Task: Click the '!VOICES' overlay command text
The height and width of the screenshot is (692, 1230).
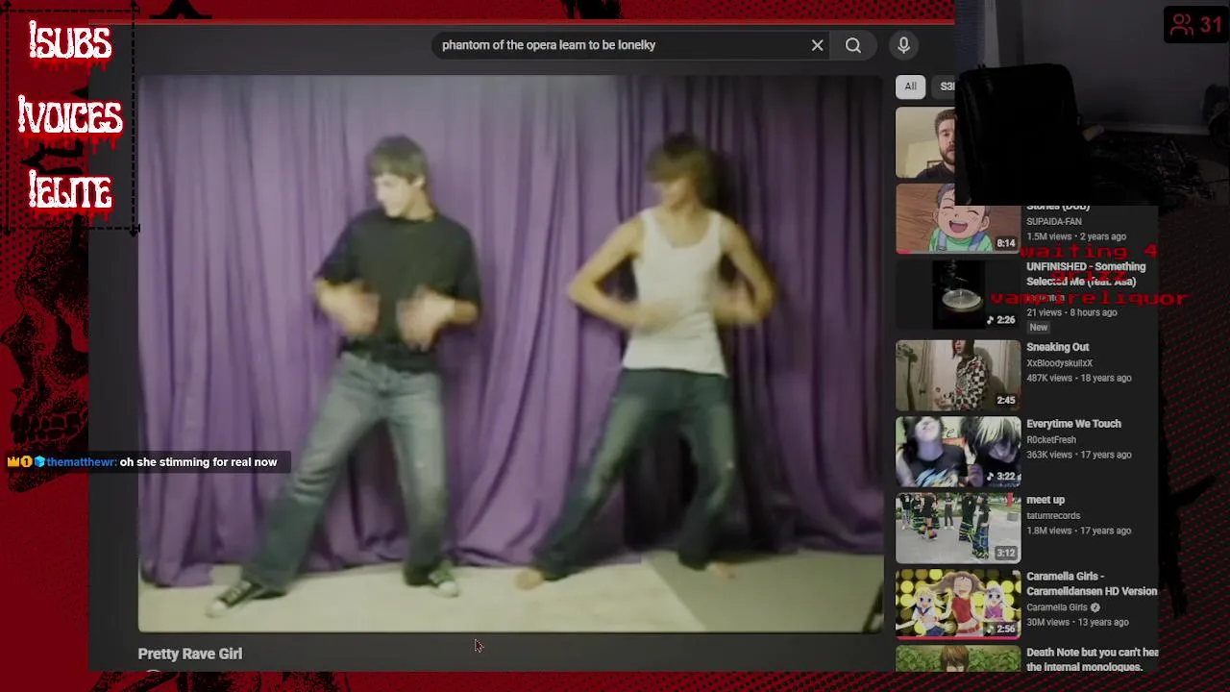Action: pyautogui.click(x=70, y=117)
